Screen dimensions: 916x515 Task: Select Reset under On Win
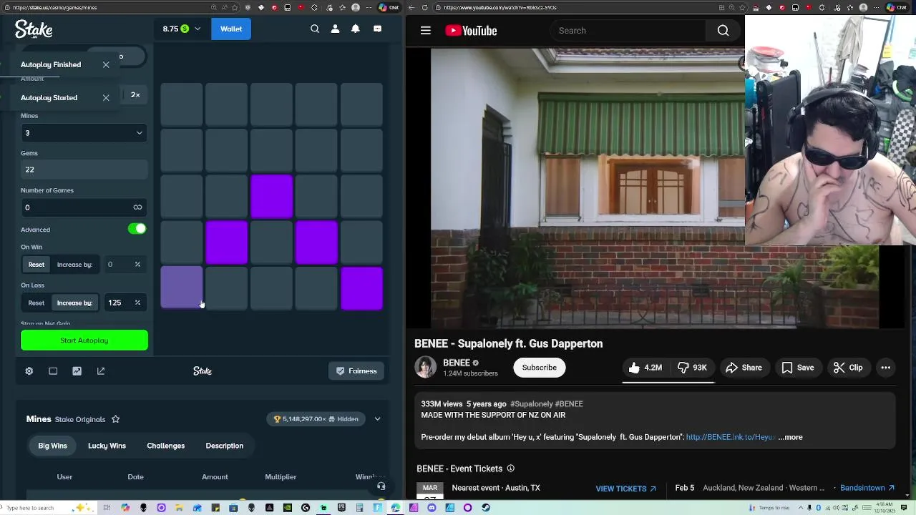pyautogui.click(x=36, y=265)
